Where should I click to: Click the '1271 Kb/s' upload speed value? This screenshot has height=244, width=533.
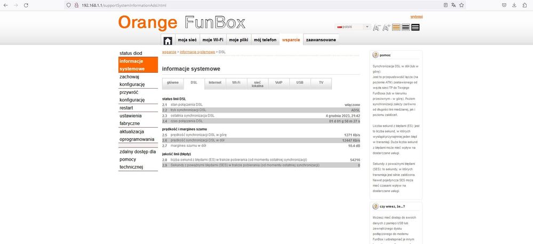[352, 135]
